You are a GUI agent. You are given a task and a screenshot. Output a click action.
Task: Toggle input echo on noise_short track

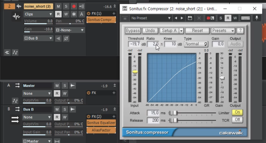(x=82, y=6)
